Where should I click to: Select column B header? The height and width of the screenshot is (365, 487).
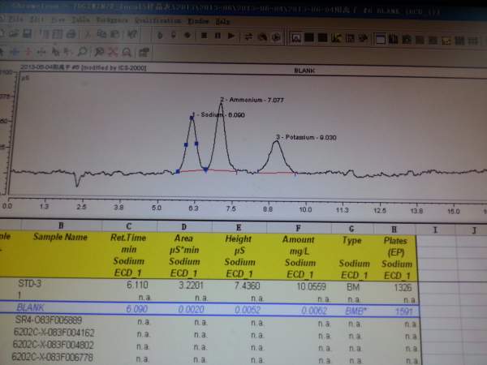(61, 225)
